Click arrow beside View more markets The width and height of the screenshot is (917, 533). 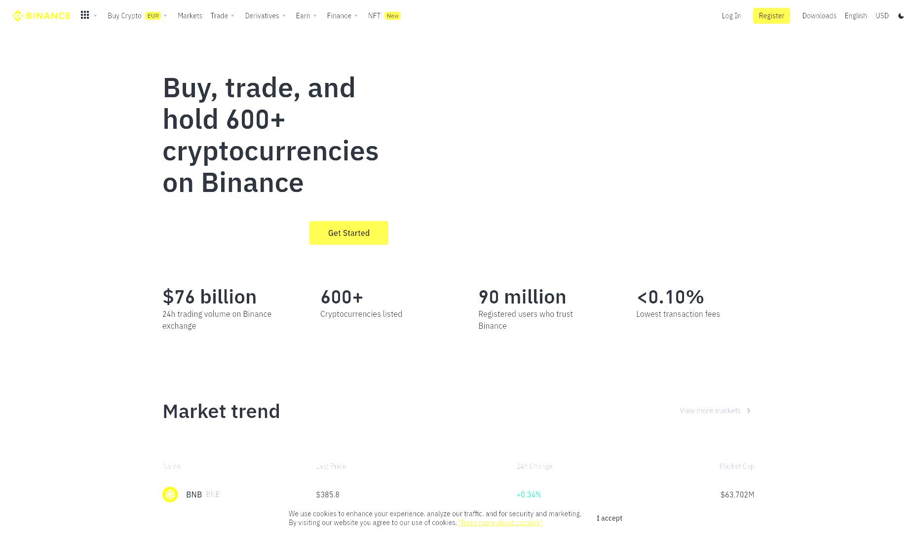(x=749, y=411)
